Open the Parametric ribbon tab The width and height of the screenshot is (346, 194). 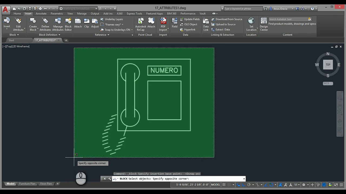pyautogui.click(x=57, y=13)
